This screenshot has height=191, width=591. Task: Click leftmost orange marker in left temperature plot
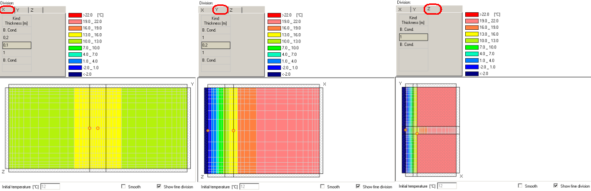click(90, 128)
